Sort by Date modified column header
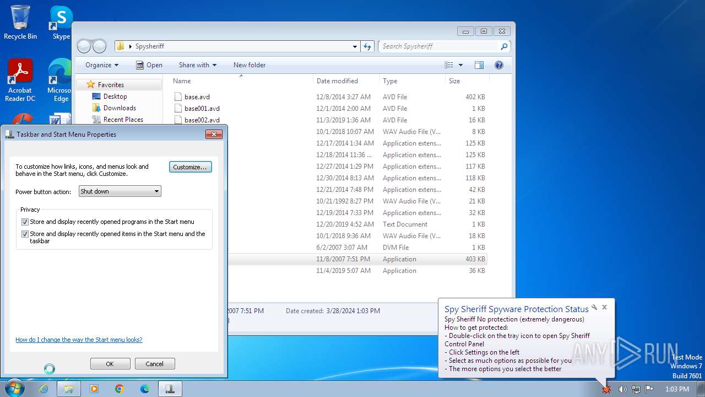The image size is (705, 397). coord(346,81)
